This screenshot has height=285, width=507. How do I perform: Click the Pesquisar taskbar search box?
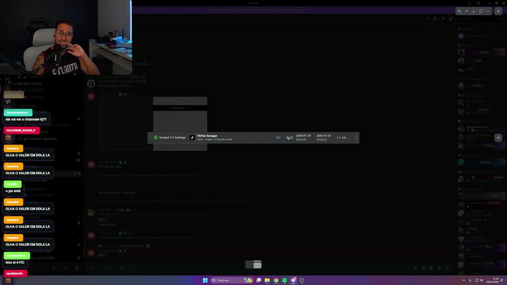pyautogui.click(x=232, y=280)
